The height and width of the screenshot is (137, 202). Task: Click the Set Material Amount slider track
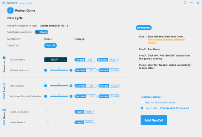[58, 70]
